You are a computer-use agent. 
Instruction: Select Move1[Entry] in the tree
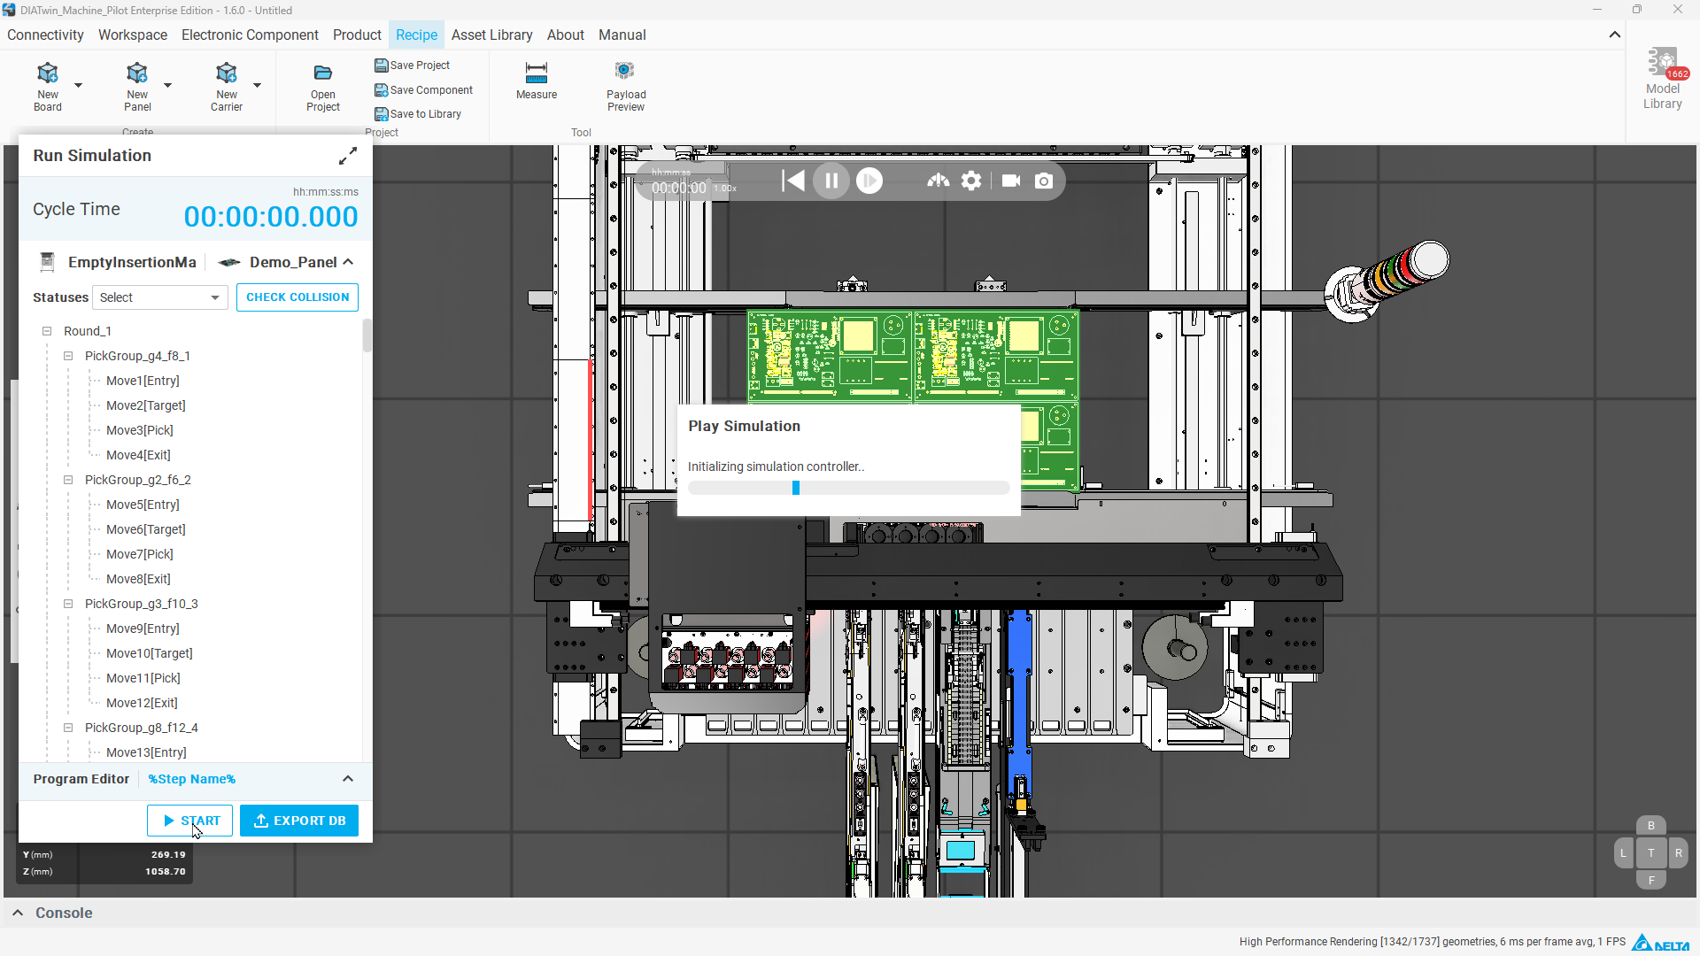click(143, 381)
